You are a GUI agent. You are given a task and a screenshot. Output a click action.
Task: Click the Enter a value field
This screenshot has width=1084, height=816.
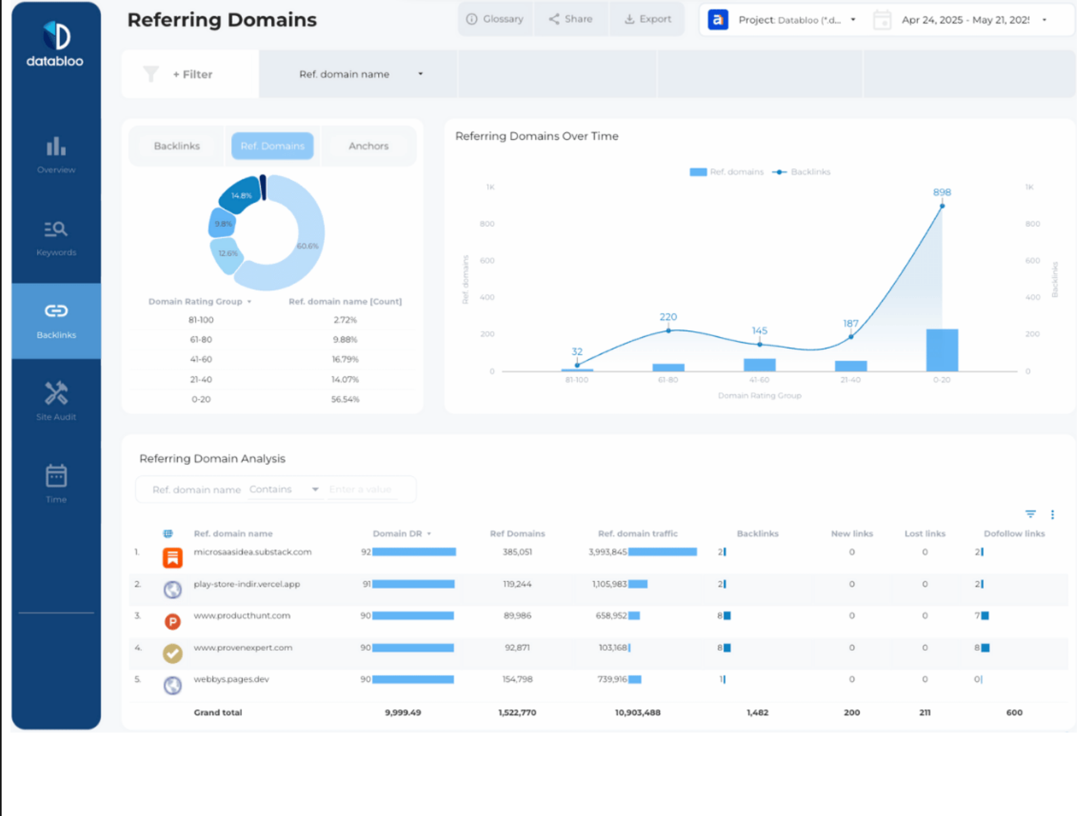click(x=368, y=489)
